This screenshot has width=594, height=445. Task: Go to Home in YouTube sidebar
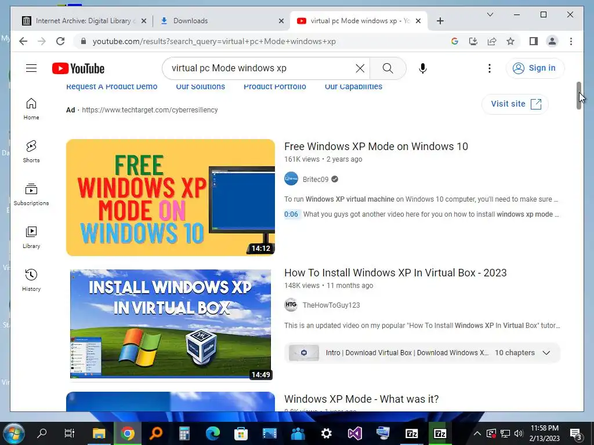tap(31, 109)
